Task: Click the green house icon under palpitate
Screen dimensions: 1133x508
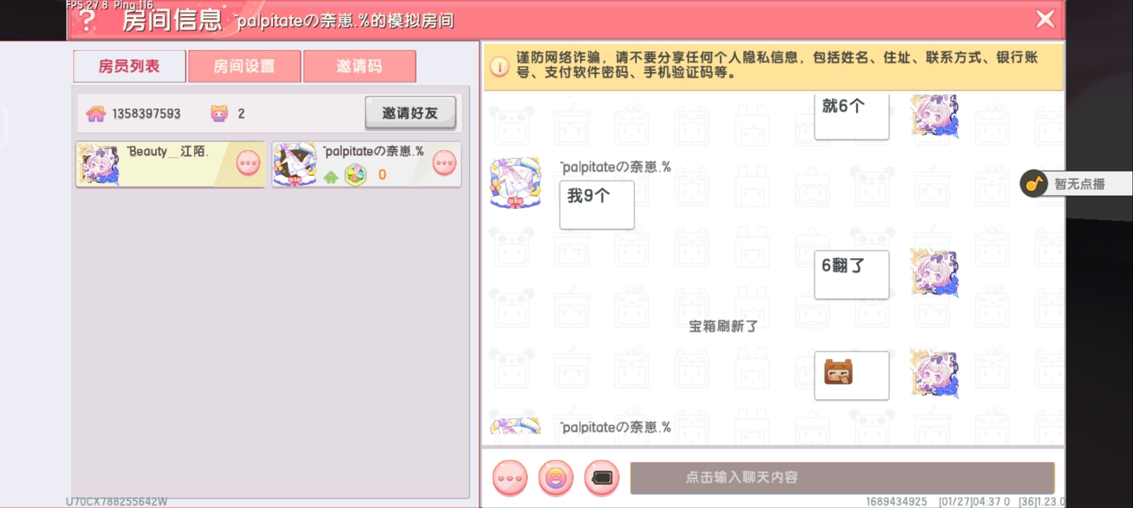Action: [331, 176]
